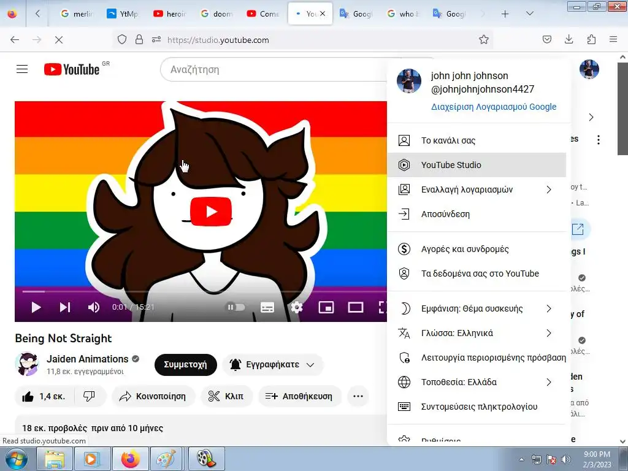The height and width of the screenshot is (471, 628).
Task: Switch to theater mode
Action: [x=355, y=307]
